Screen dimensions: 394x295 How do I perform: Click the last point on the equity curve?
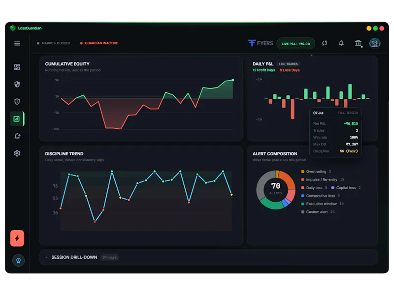point(233,80)
